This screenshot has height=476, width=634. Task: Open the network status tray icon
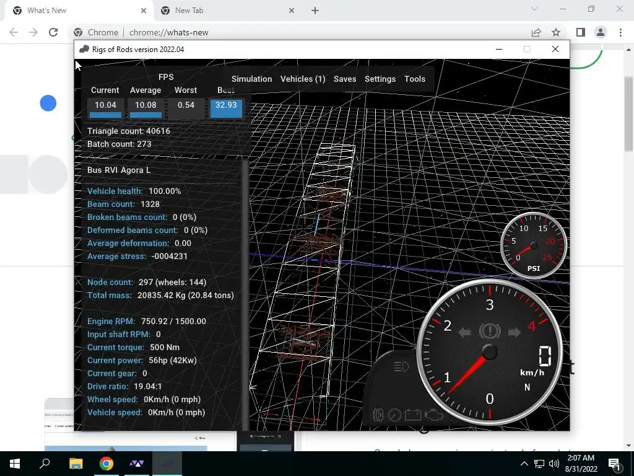click(x=539, y=464)
